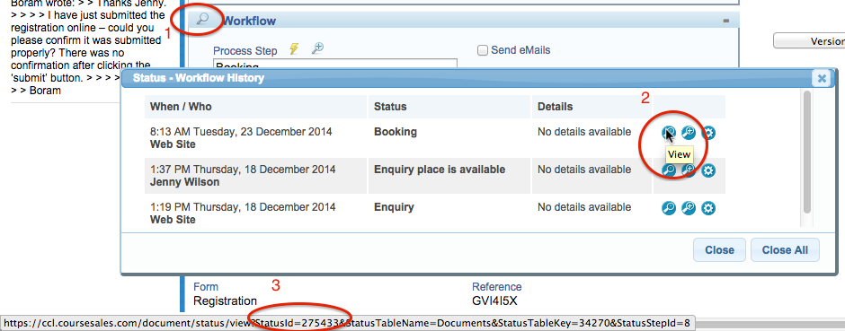Open gear settings icon in the Booking row
This screenshot has width=845, height=331.
click(x=708, y=133)
